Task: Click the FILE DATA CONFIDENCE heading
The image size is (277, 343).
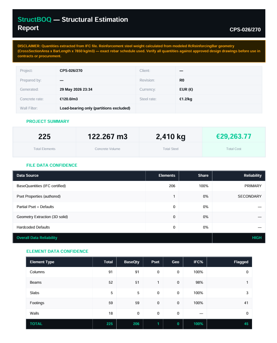Action: pyautogui.click(x=52, y=165)
